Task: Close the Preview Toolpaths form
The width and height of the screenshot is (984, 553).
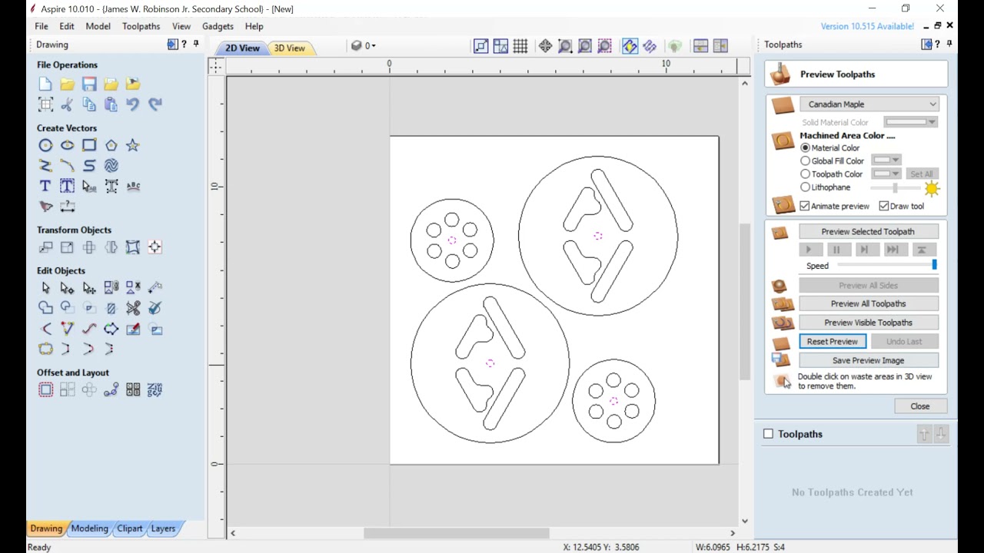Action: point(919,406)
